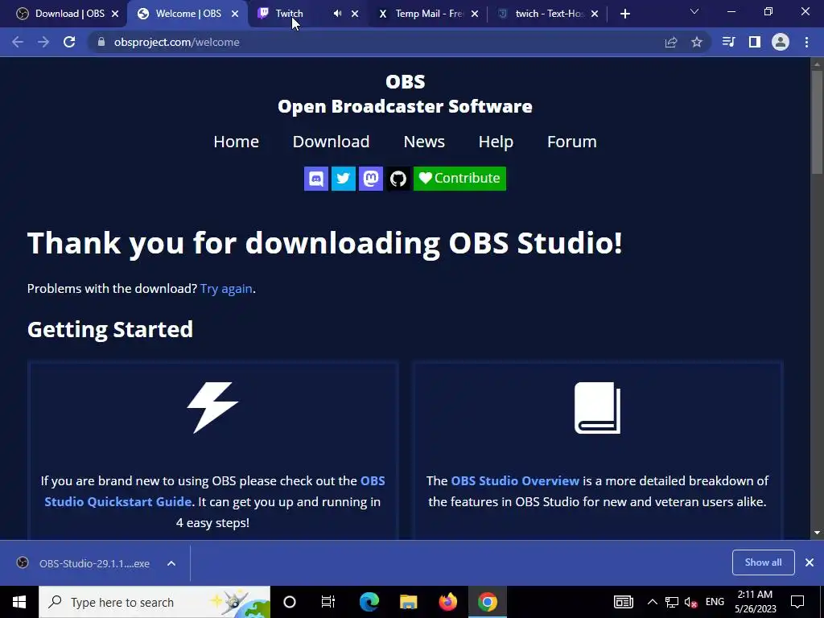824x618 pixels.
Task: Open the Mastodon icon link
Action: click(x=370, y=179)
